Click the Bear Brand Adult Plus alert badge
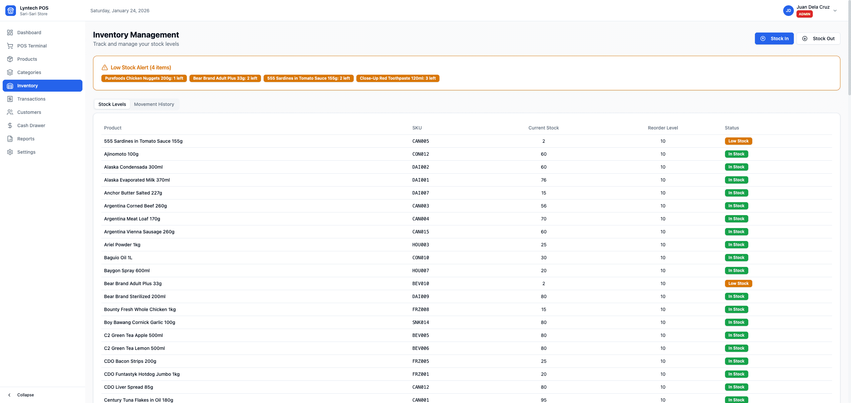Viewport: 851px width, 403px height. (x=225, y=78)
